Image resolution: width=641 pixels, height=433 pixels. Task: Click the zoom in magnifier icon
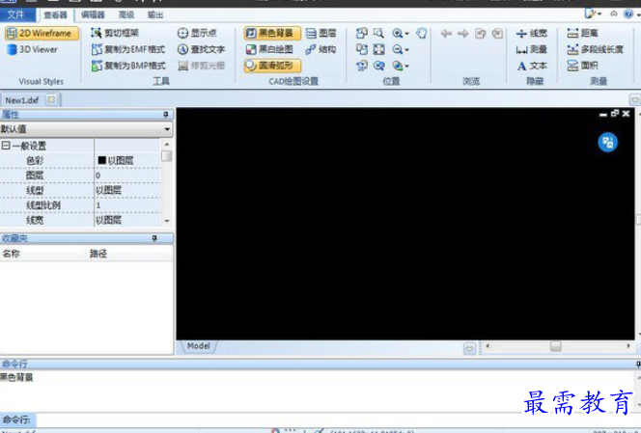(x=397, y=33)
